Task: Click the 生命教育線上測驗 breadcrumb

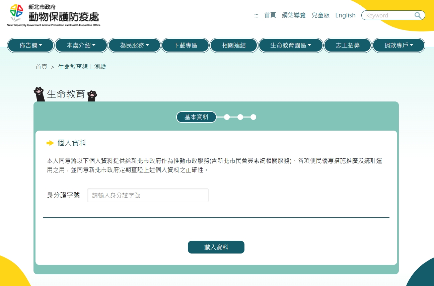Action: coord(82,67)
